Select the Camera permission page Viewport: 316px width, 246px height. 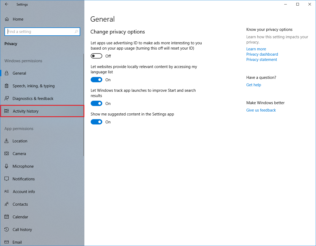[x=19, y=153]
